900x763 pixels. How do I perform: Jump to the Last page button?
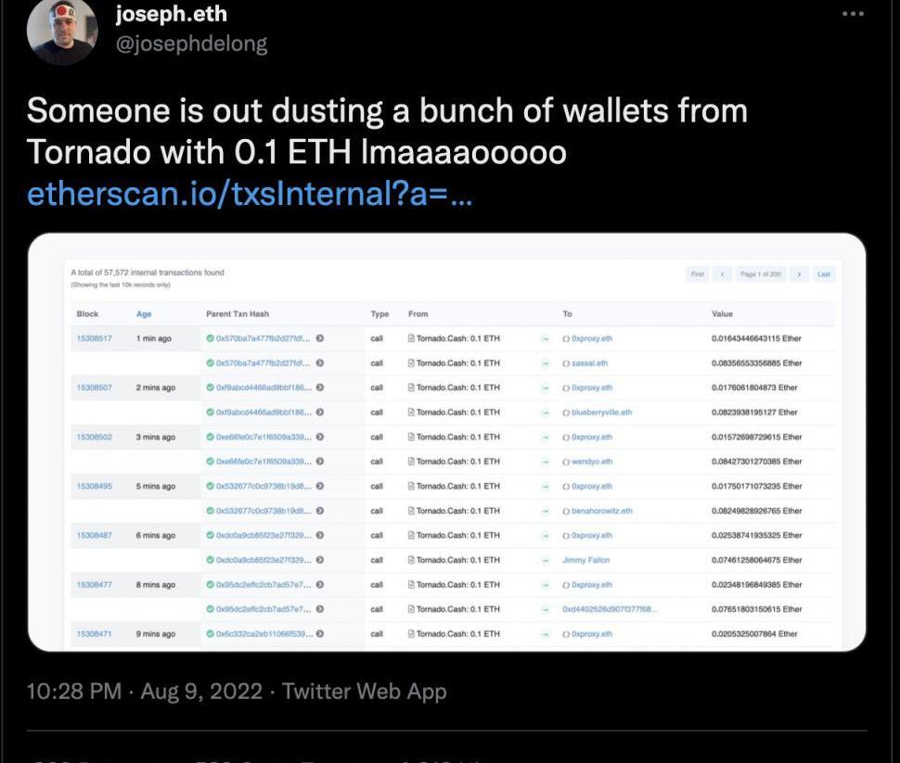(x=824, y=274)
